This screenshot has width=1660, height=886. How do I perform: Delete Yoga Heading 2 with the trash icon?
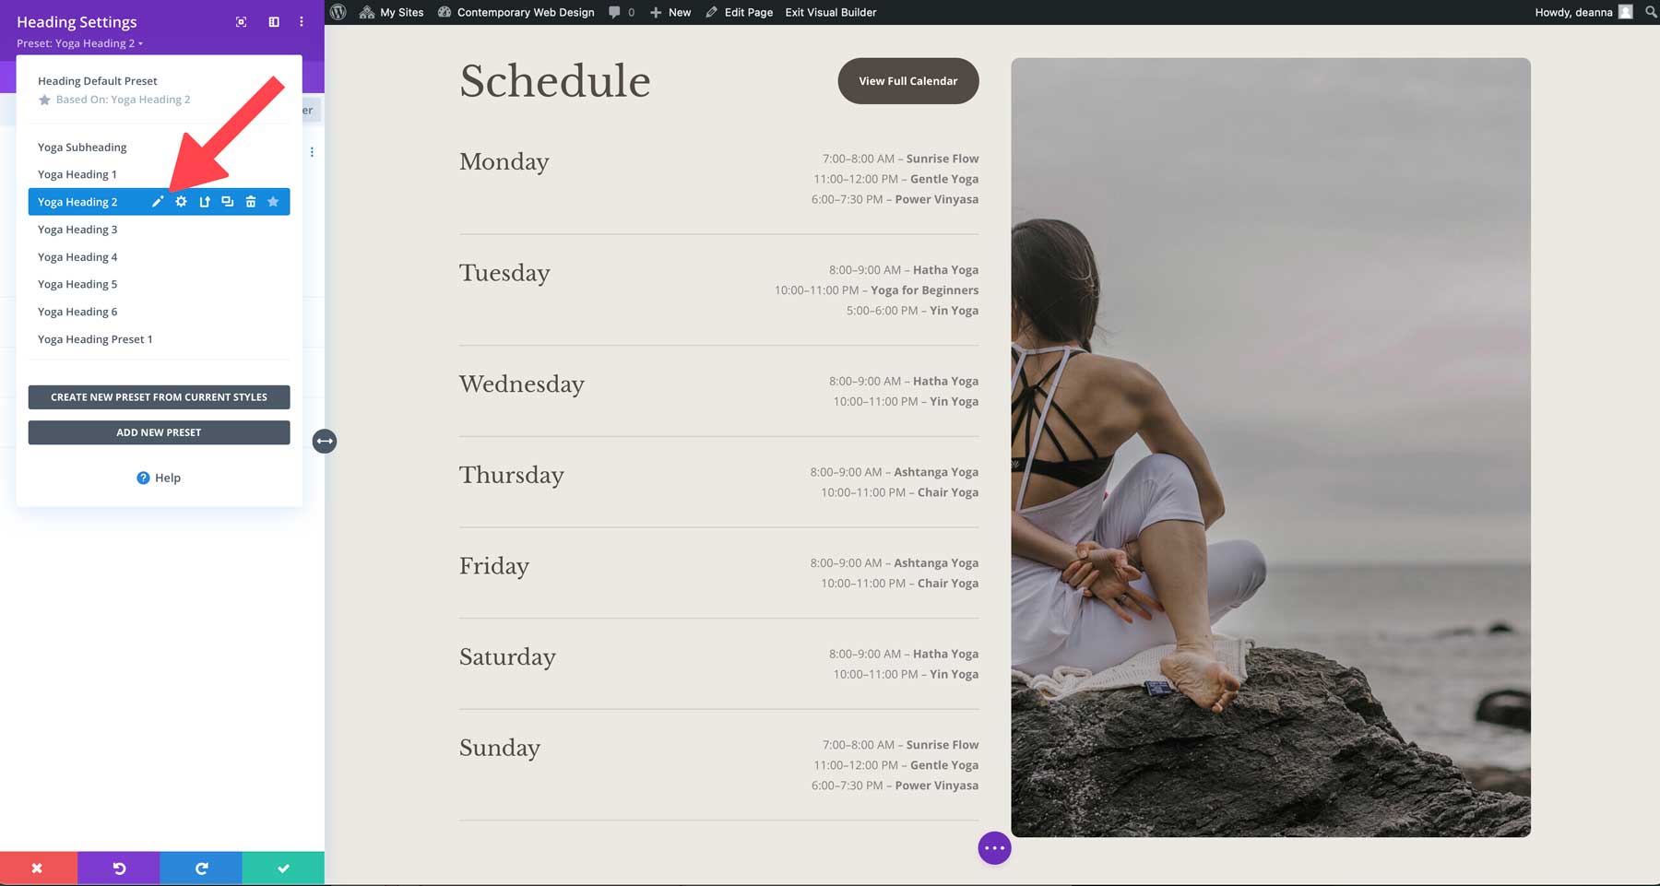coord(250,201)
